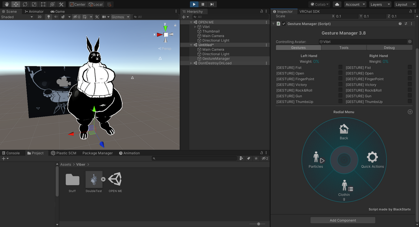This screenshot has height=227, width=419.
Task: Adjust the Project icon size slider
Action: click(258, 224)
